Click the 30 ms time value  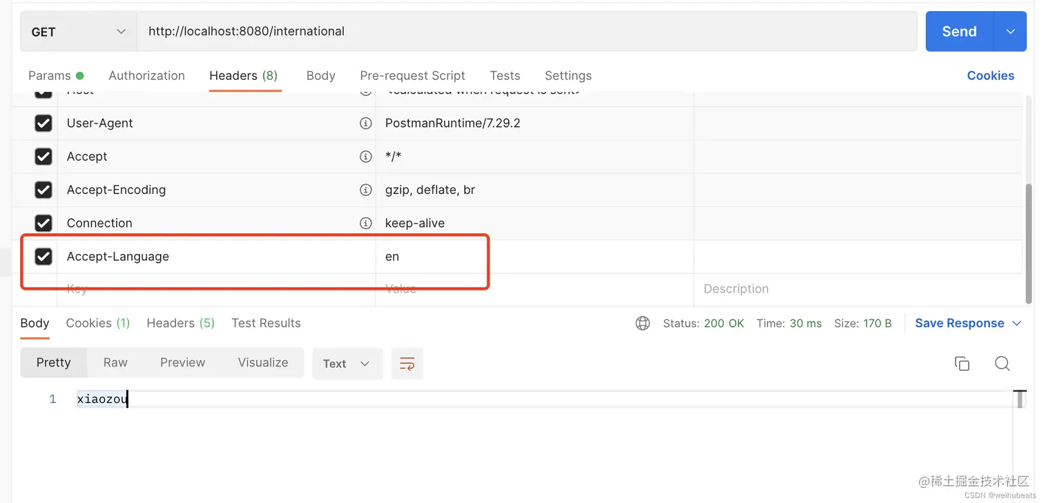(806, 324)
